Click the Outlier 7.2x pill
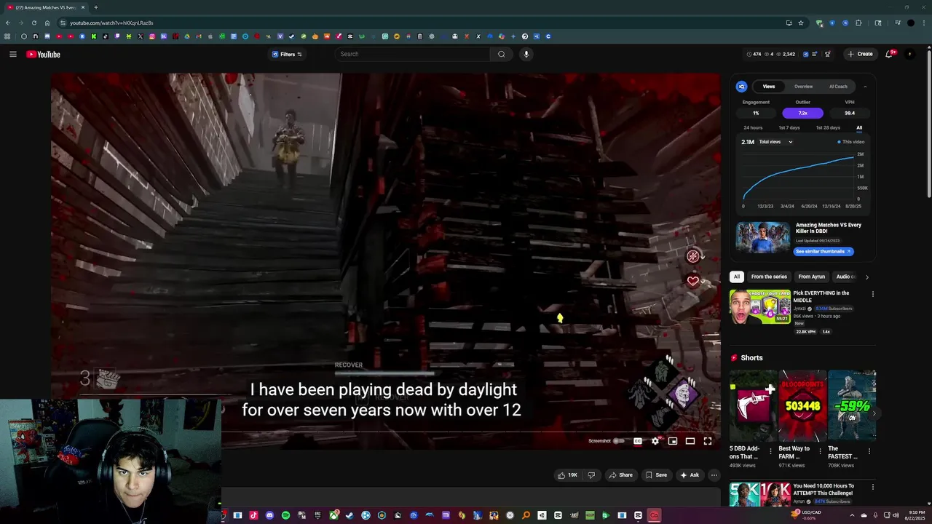 click(x=803, y=113)
